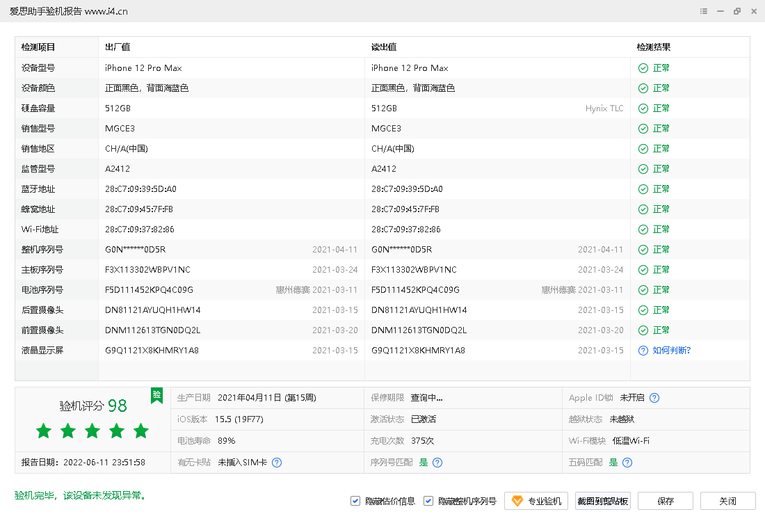This screenshot has width=765, height=521.
Task: Restore the 爱思助手验机报告 window size
Action: coord(737,11)
